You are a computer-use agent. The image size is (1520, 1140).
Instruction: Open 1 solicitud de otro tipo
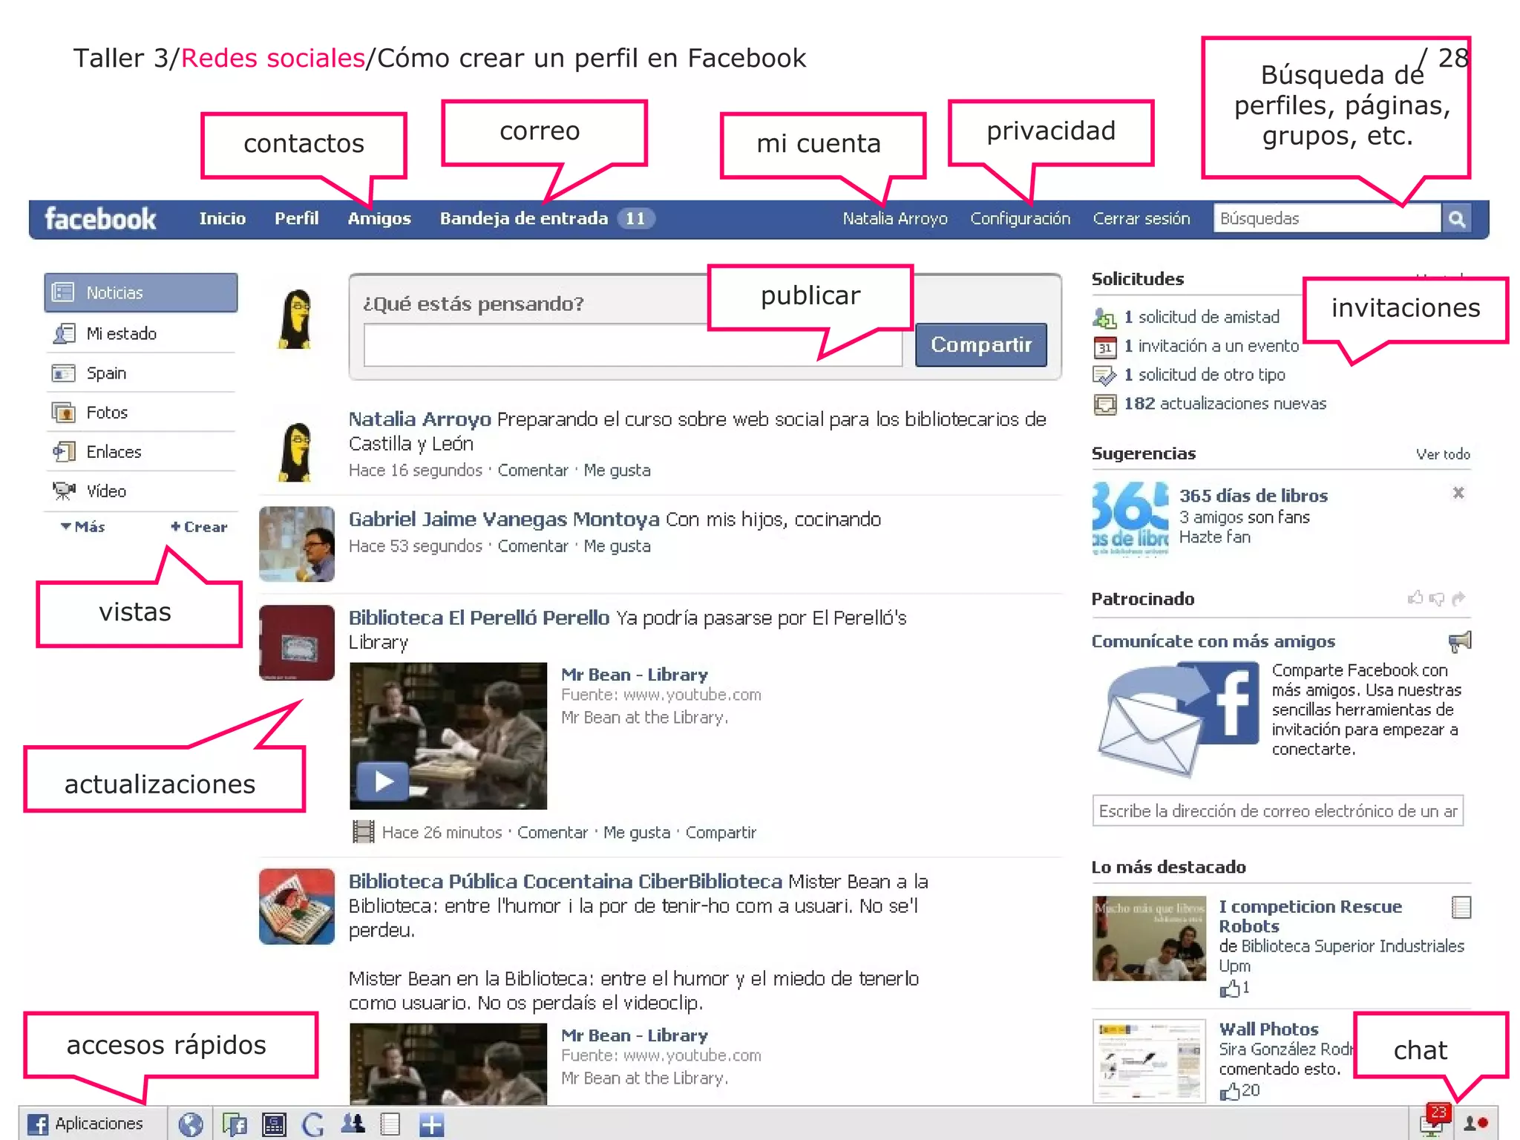(1205, 375)
